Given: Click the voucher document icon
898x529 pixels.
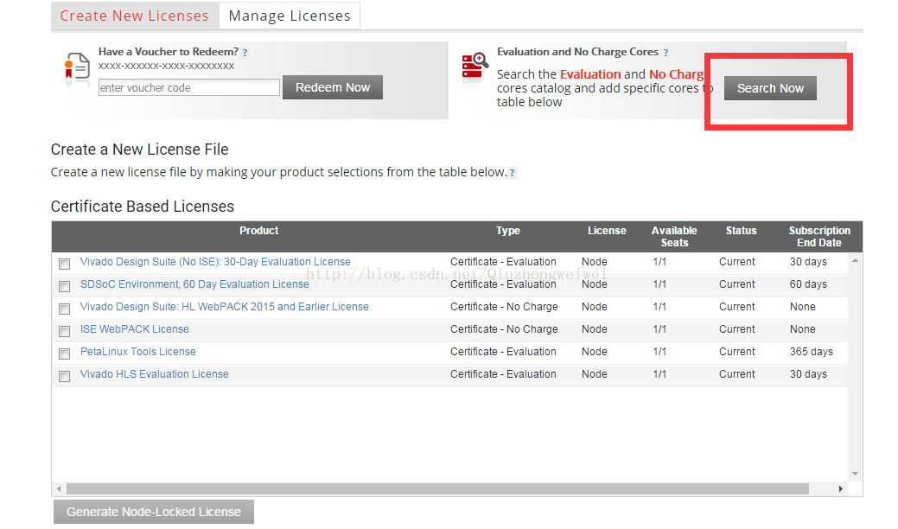Looking at the screenshot, I should click(77, 67).
